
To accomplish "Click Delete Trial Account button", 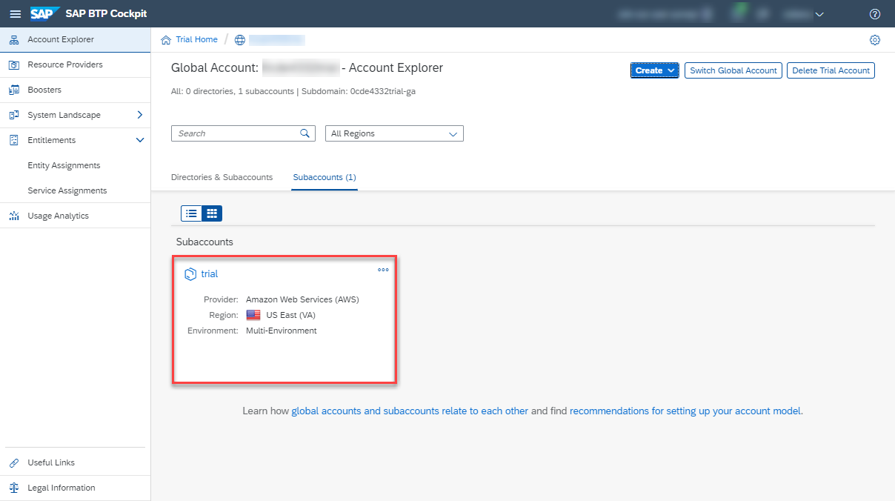I will (x=831, y=70).
